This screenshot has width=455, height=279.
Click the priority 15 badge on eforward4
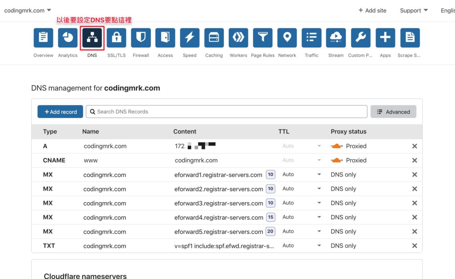tap(271, 217)
